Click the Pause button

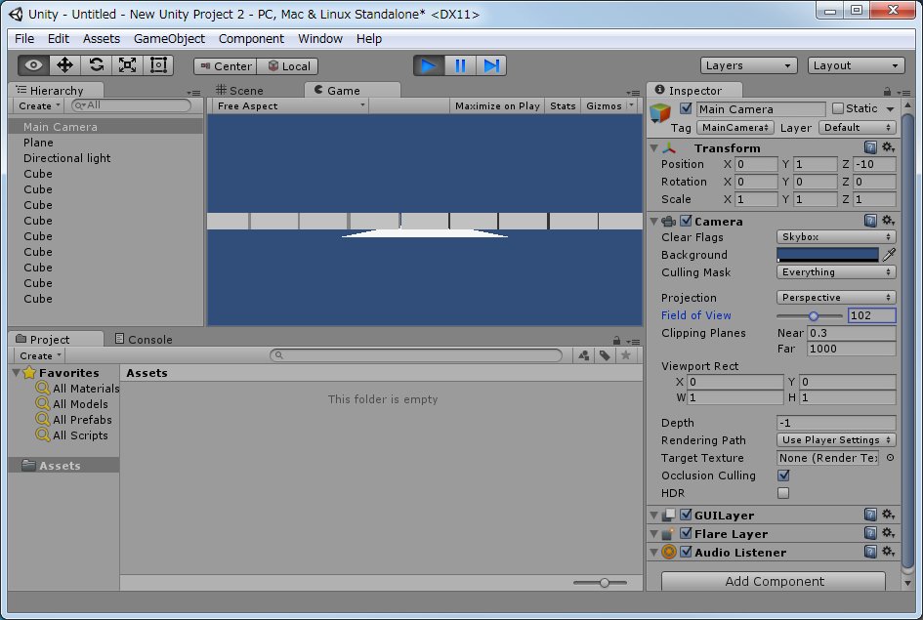460,65
